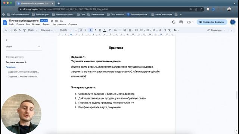Click the document title Личные собеседования
This screenshot has height=134, width=239.
24,21
